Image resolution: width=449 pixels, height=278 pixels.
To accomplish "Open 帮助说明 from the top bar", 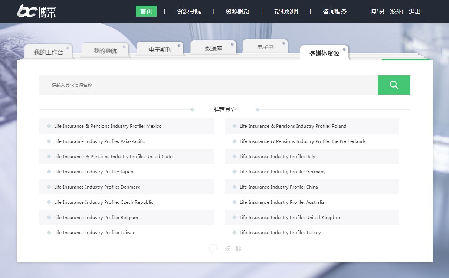I will click(x=286, y=12).
